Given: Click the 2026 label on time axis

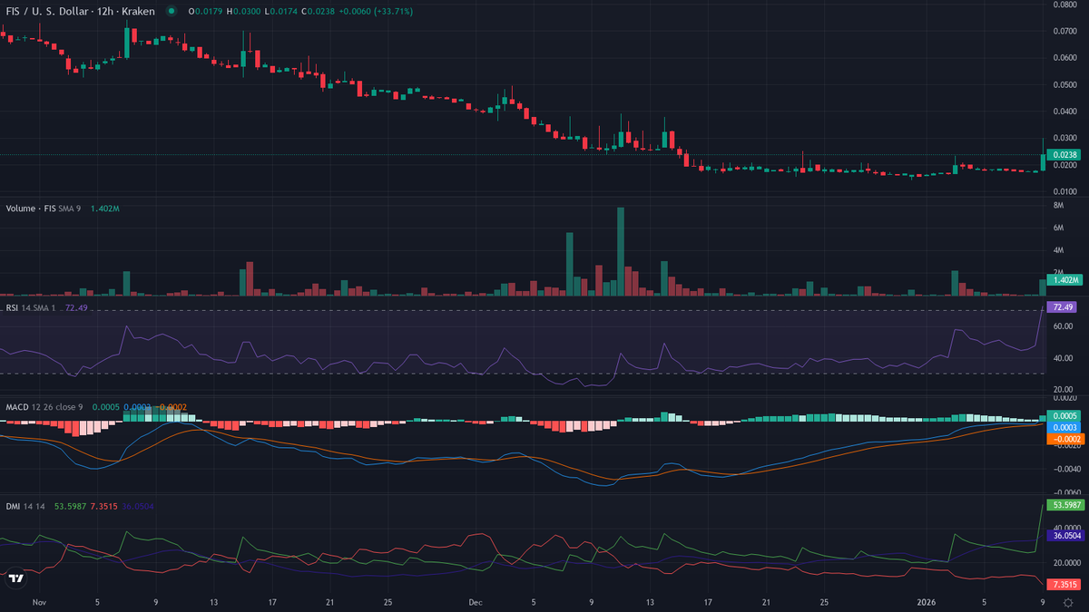Looking at the screenshot, I should point(927,601).
